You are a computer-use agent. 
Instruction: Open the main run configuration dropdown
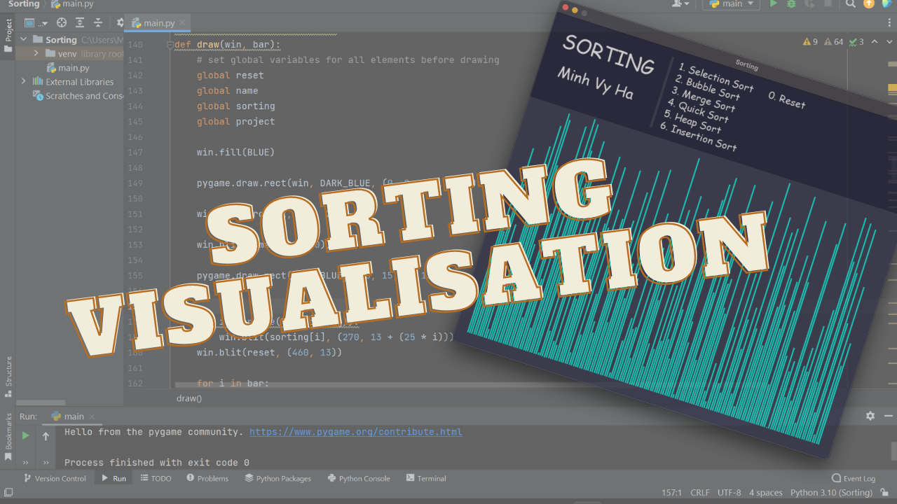coord(730,5)
